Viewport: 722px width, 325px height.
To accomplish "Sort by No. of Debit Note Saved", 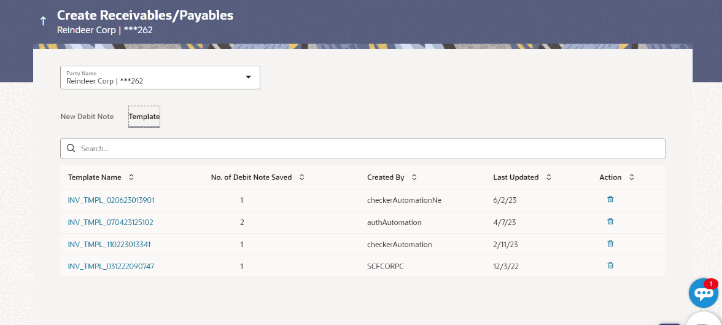I will 302,177.
